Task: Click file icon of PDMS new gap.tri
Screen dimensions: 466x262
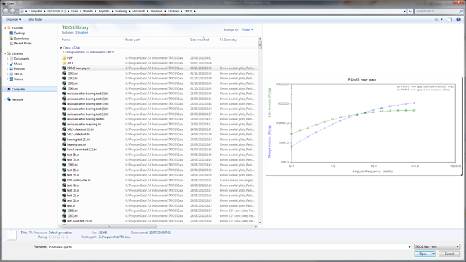Action: 64,68
